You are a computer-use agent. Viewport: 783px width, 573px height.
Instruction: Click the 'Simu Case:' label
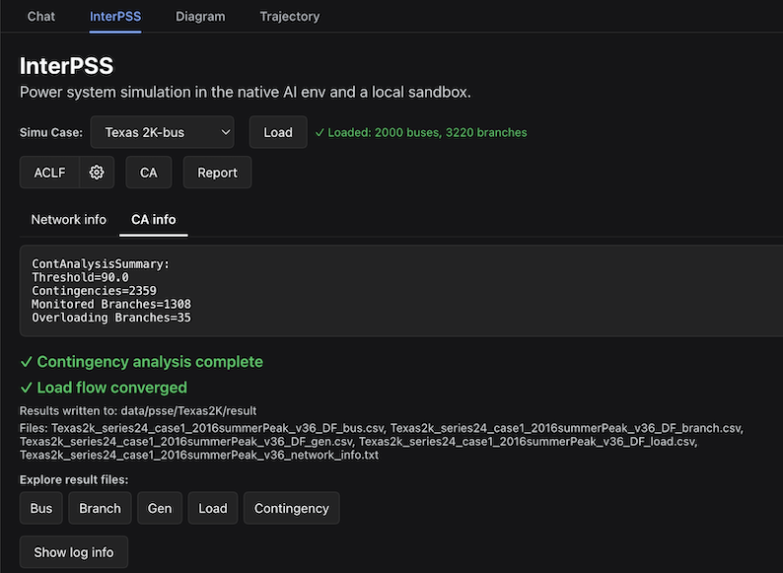51,132
